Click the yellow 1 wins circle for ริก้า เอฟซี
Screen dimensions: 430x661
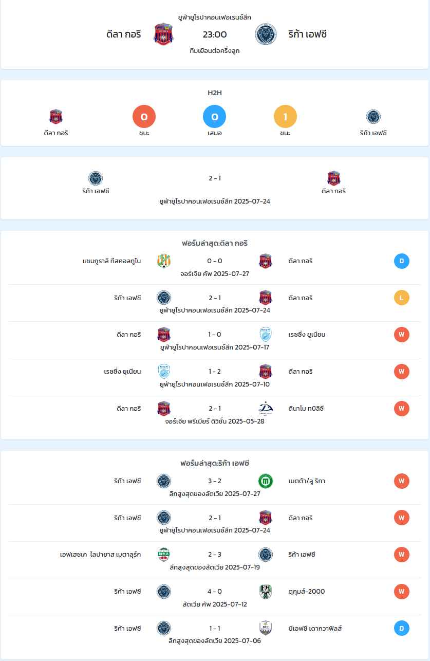pyautogui.click(x=285, y=117)
